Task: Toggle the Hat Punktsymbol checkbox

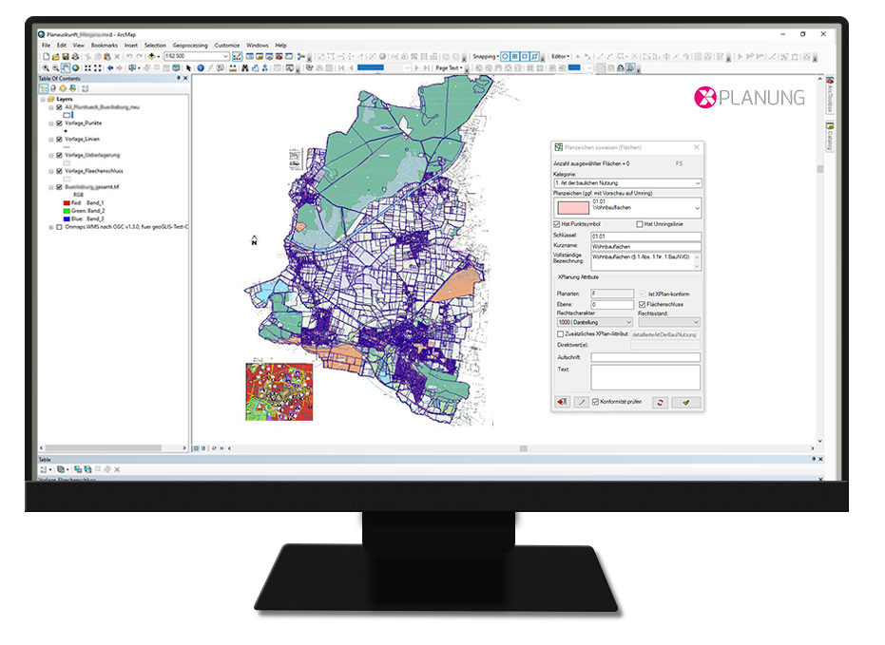Action: (x=557, y=224)
